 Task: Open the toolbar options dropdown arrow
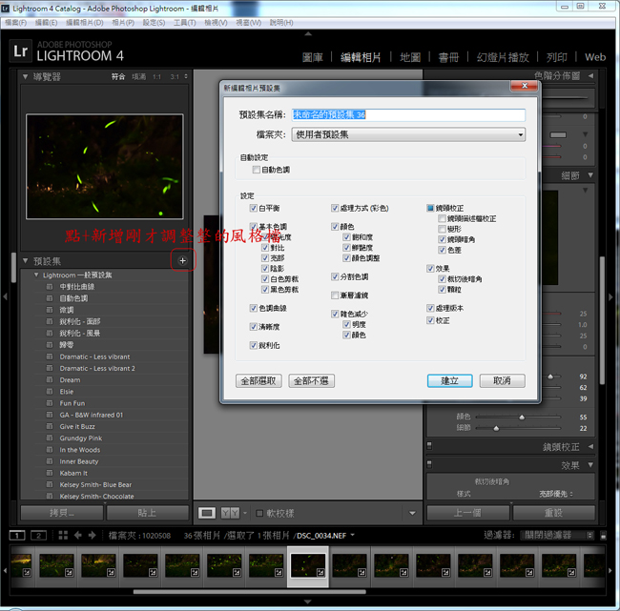coord(412,513)
